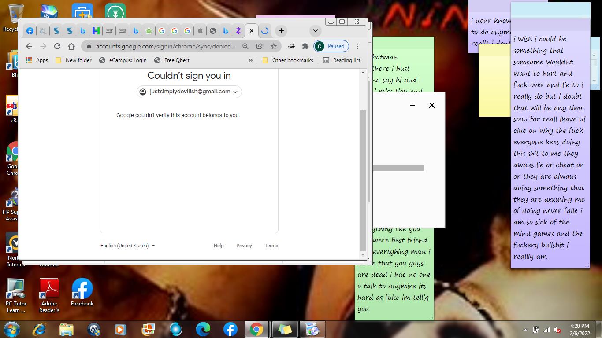This screenshot has height=338, width=602.
Task: Click the browser page vertical scrollbar
Action: pyautogui.click(x=363, y=176)
